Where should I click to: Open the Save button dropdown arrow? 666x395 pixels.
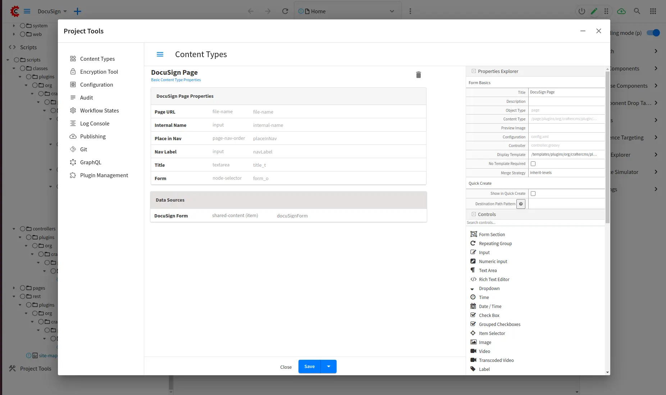[x=328, y=366]
